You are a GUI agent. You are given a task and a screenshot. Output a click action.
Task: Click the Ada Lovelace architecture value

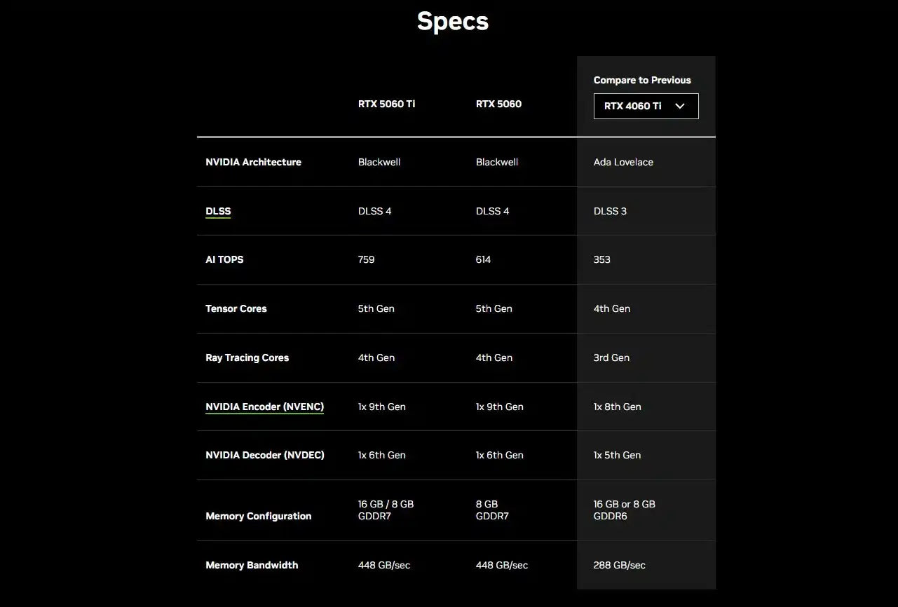point(623,162)
